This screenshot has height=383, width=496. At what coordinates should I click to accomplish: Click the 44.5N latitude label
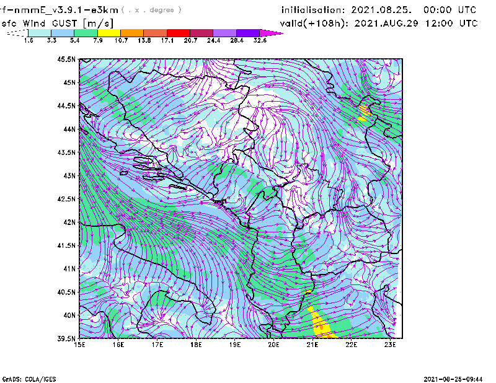point(66,105)
